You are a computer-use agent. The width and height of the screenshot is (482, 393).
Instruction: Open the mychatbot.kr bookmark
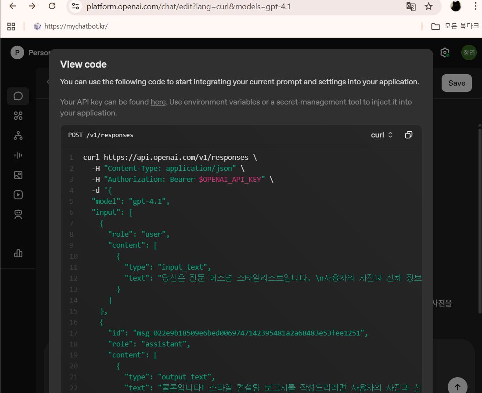coord(71,26)
